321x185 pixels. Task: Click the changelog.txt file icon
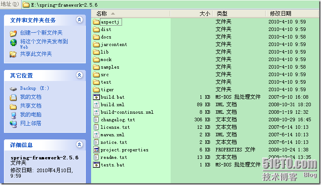pyautogui.click(x=96, y=119)
